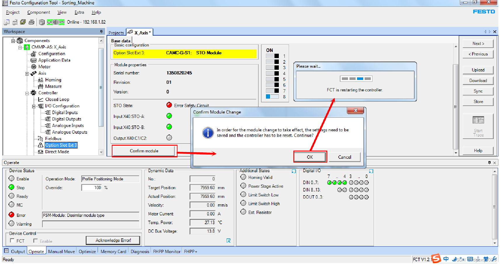Collapse the Controller tree node
The image size is (501, 265).
27,93
